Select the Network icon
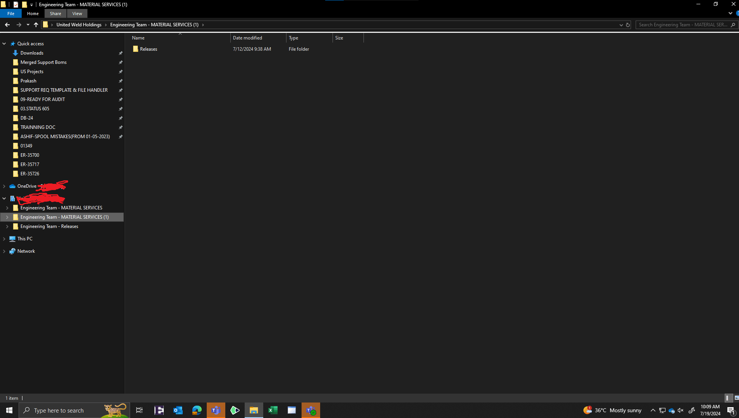This screenshot has width=739, height=418. click(x=12, y=251)
